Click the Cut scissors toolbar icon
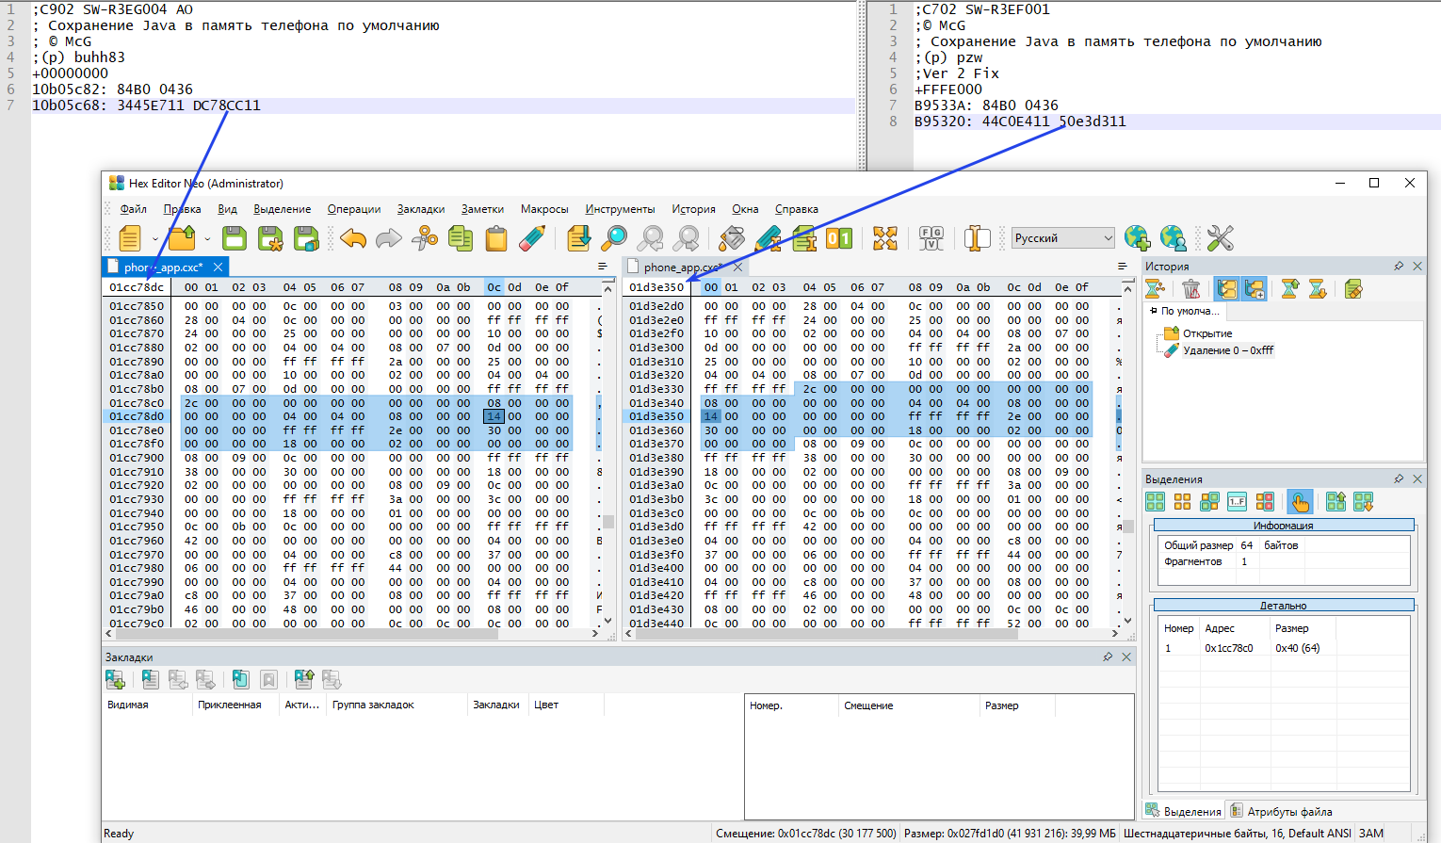The image size is (1441, 843). click(x=425, y=238)
